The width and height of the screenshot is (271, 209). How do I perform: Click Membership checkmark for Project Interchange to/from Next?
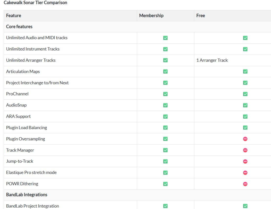coord(165,83)
